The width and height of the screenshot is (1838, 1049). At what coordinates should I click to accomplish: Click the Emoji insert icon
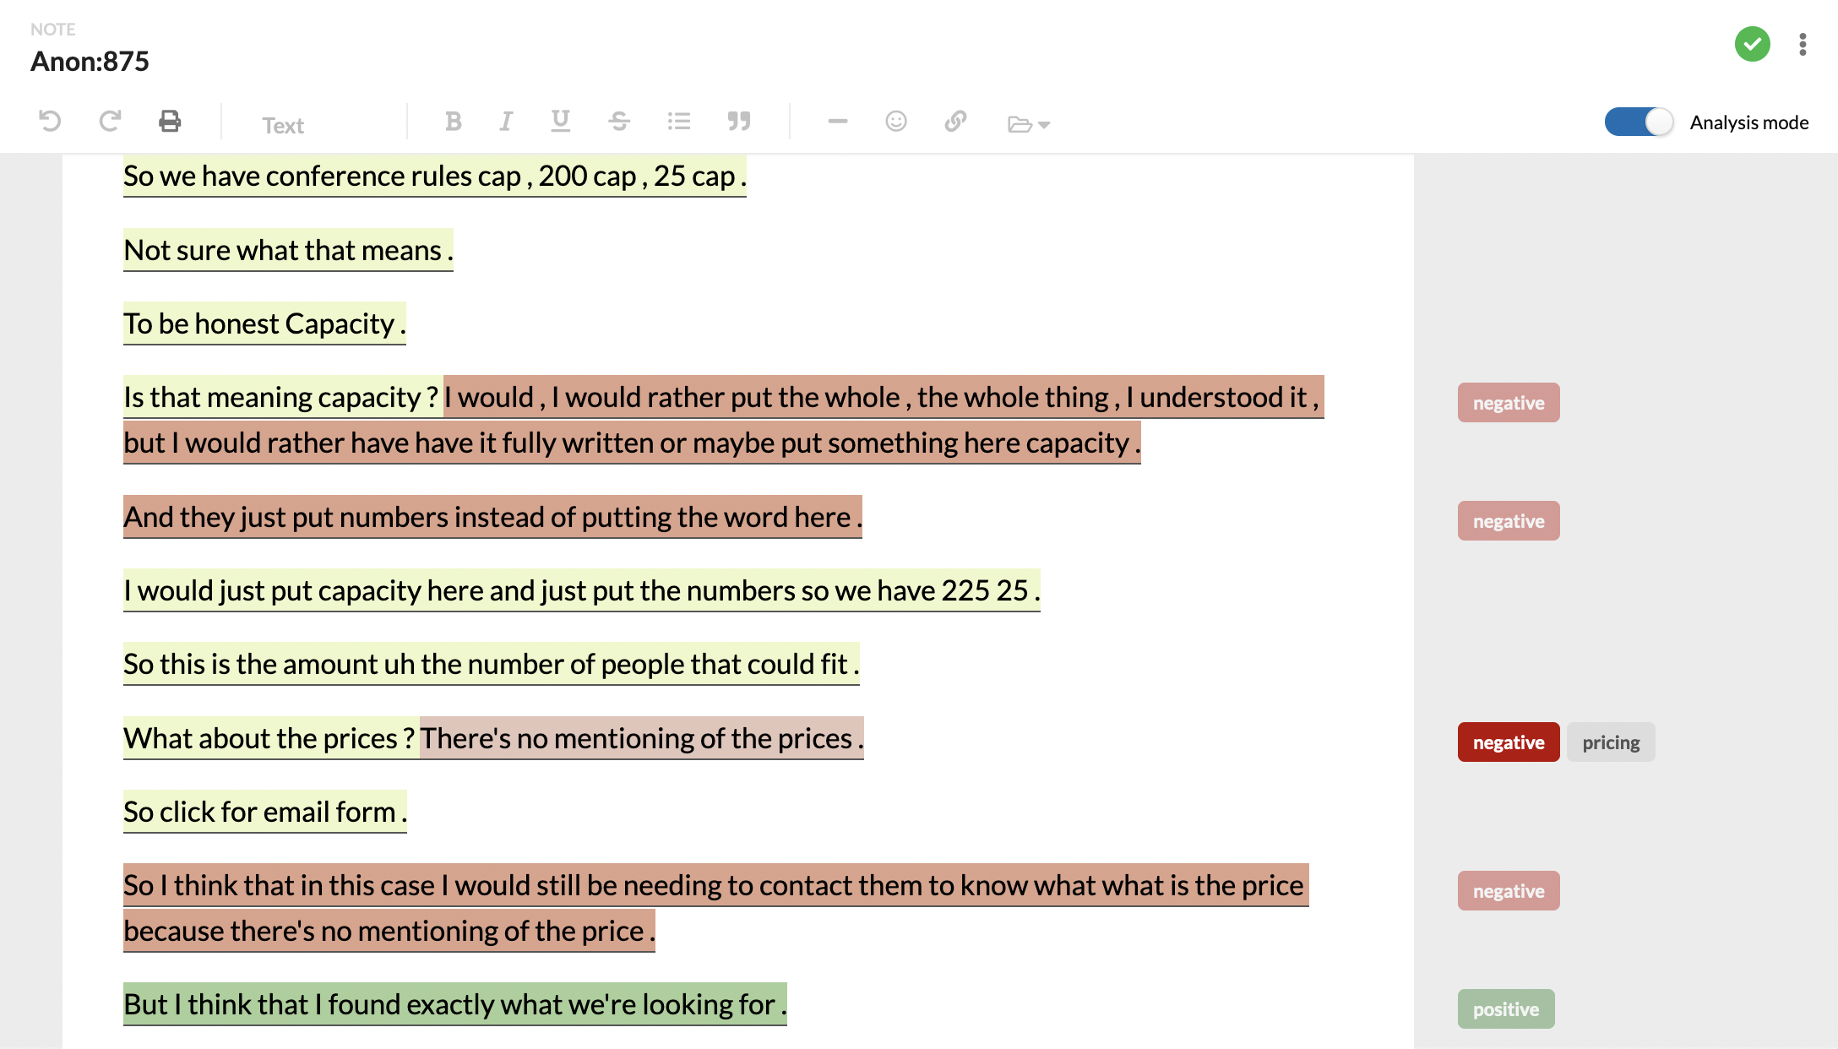[896, 122]
